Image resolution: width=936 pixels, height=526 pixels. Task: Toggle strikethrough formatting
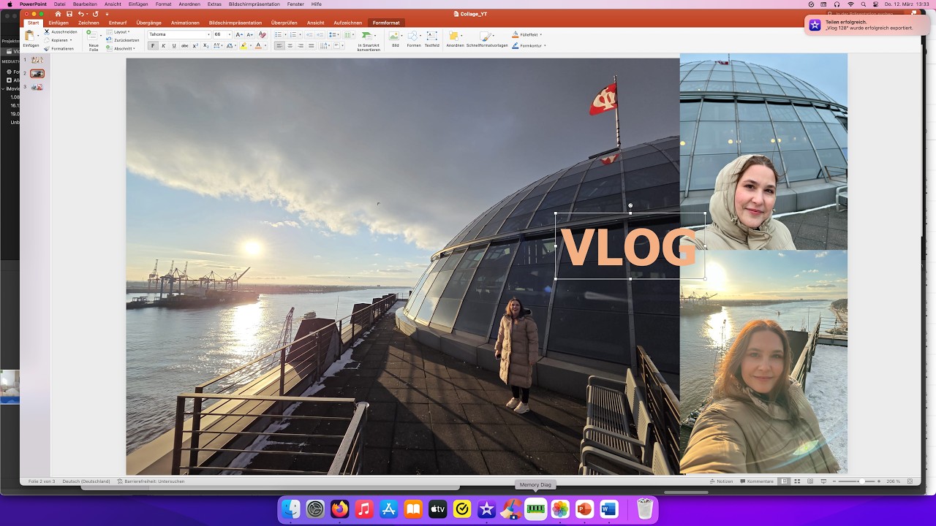tap(184, 45)
